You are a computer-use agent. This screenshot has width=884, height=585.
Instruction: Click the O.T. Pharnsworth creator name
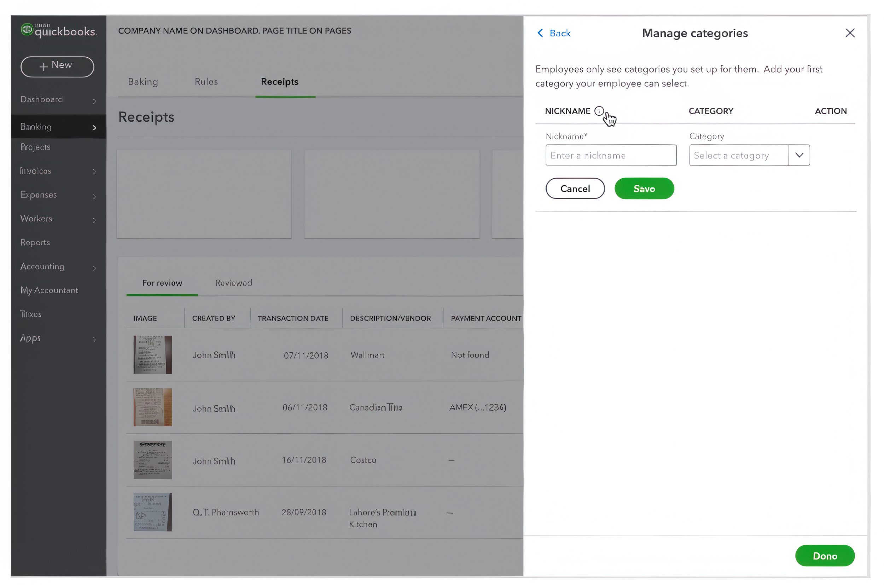pyautogui.click(x=226, y=512)
